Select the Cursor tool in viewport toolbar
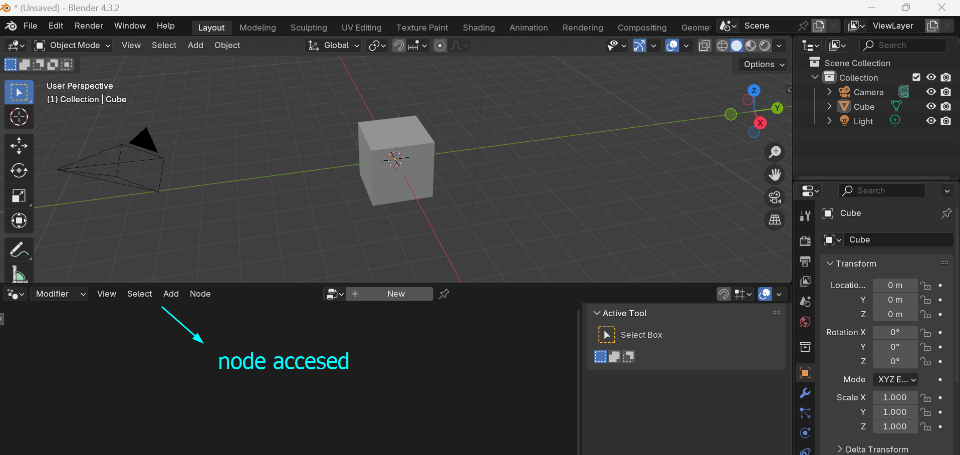This screenshot has width=960, height=455. tap(19, 117)
